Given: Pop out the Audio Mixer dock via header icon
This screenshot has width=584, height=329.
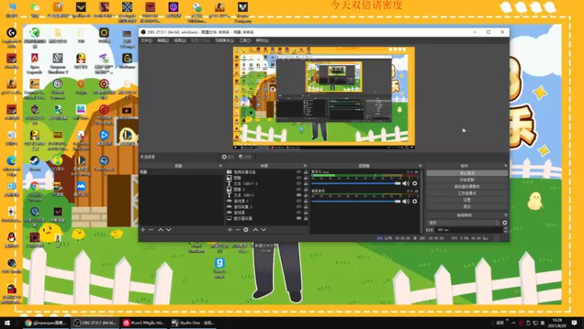Looking at the screenshot, I should coord(420,166).
